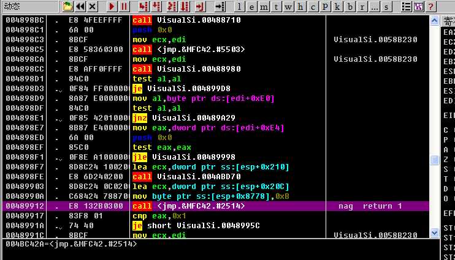Select the 'jnz VisualSi.00489A29' instruction
Screen dimensions: 455x260
[x=184, y=118]
